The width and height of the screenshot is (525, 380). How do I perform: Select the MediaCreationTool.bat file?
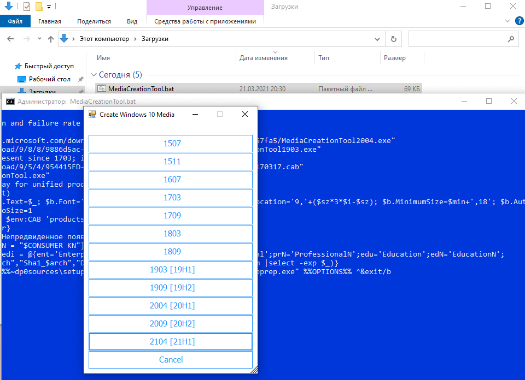coord(258,89)
